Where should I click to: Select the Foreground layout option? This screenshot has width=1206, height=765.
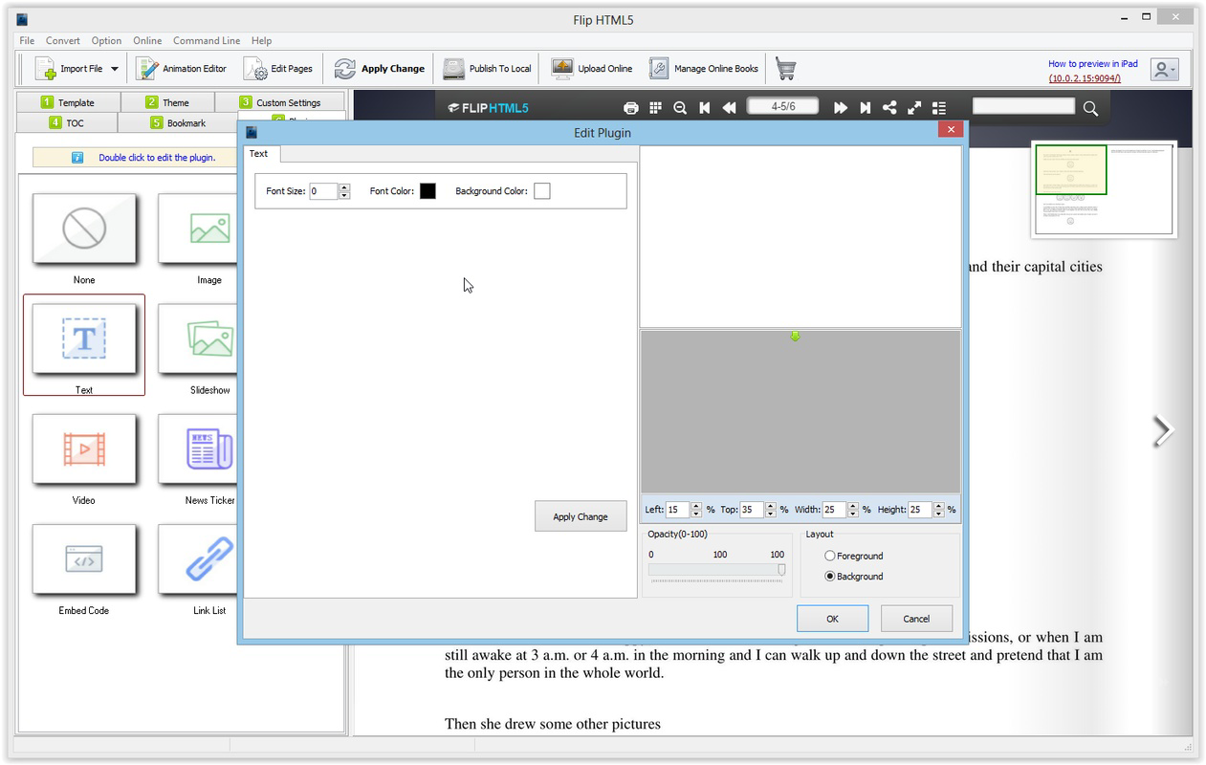(x=854, y=556)
